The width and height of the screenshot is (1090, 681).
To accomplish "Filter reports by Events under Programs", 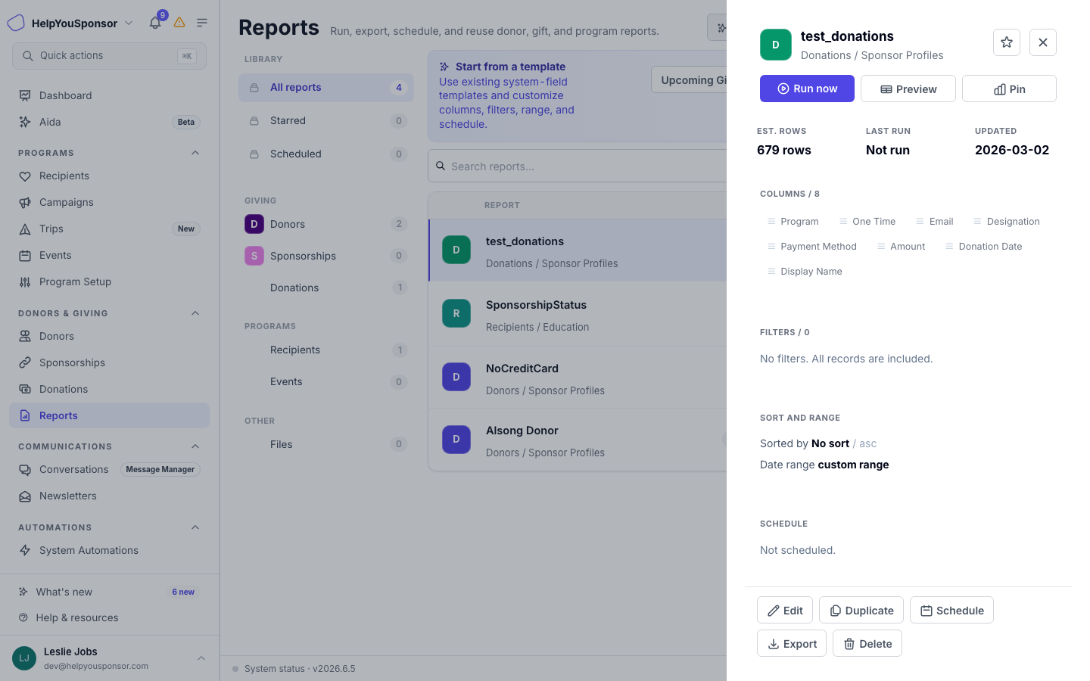I will 326,382.
